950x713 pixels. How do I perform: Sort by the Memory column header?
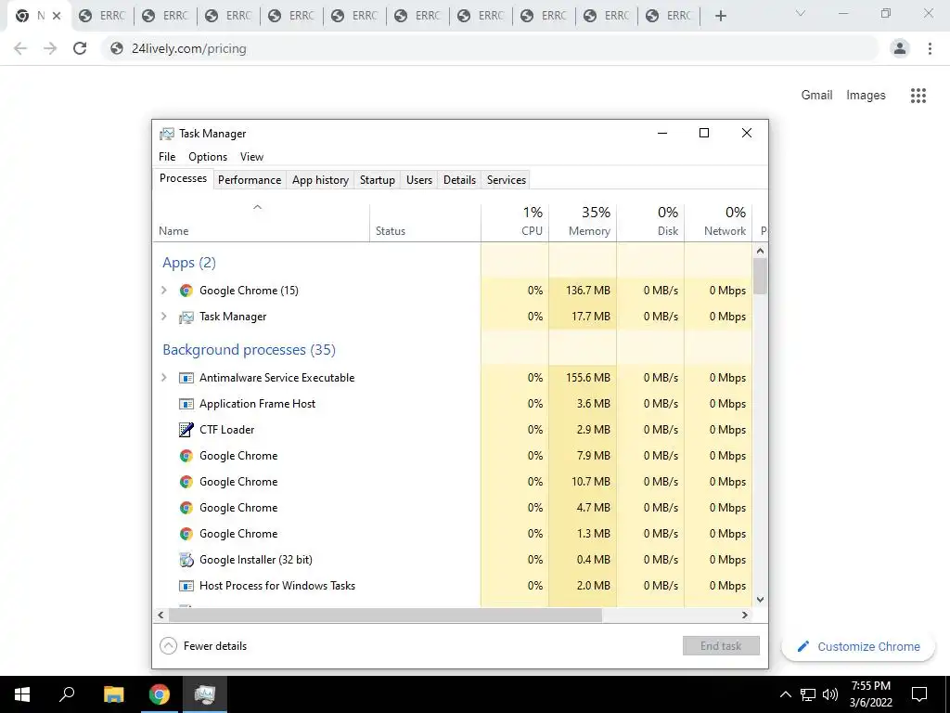[x=583, y=223]
